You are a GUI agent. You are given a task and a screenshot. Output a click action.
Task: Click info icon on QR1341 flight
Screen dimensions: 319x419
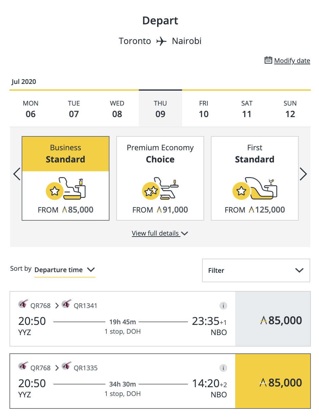[223, 306]
